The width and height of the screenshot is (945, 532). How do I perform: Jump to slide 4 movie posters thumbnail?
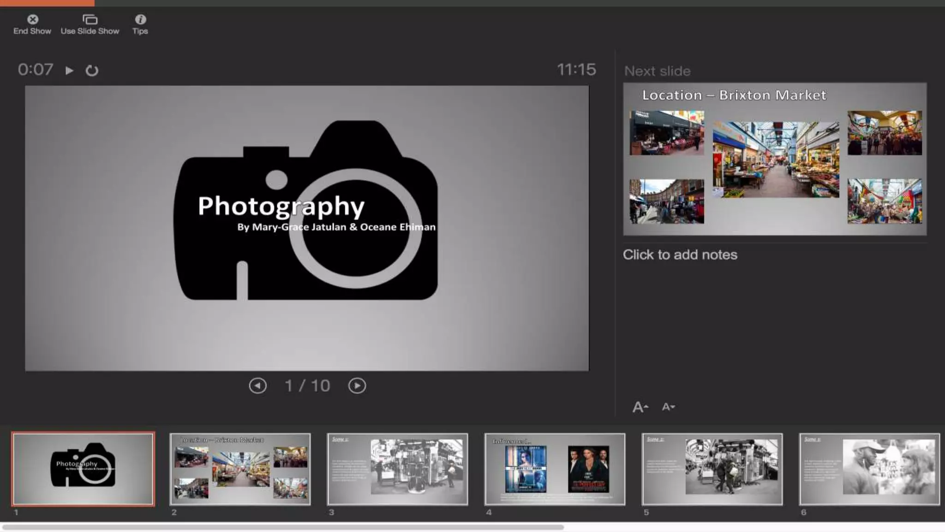pyautogui.click(x=555, y=469)
